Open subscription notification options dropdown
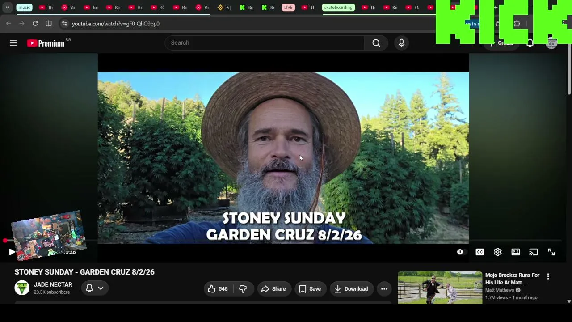Viewport: 572px width, 322px height. click(x=95, y=288)
